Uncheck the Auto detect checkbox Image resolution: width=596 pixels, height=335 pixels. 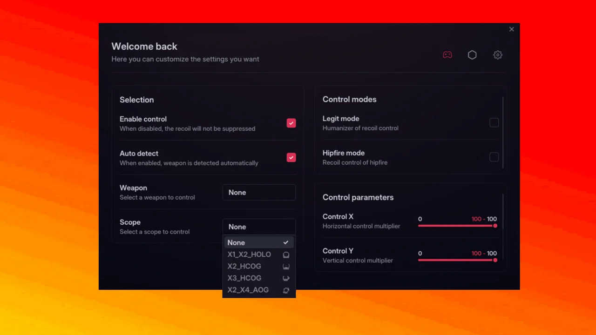click(x=291, y=157)
